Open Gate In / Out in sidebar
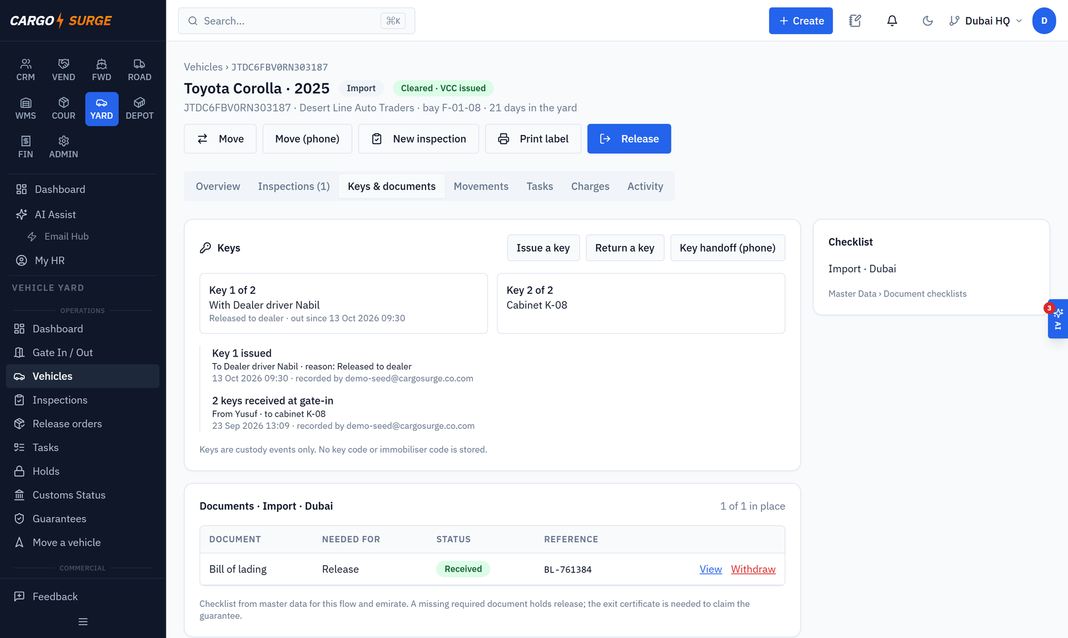1068x638 pixels. tap(83, 353)
